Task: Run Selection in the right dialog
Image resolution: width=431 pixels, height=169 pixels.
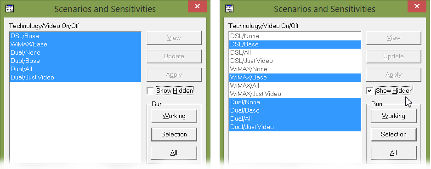Action: 394,135
